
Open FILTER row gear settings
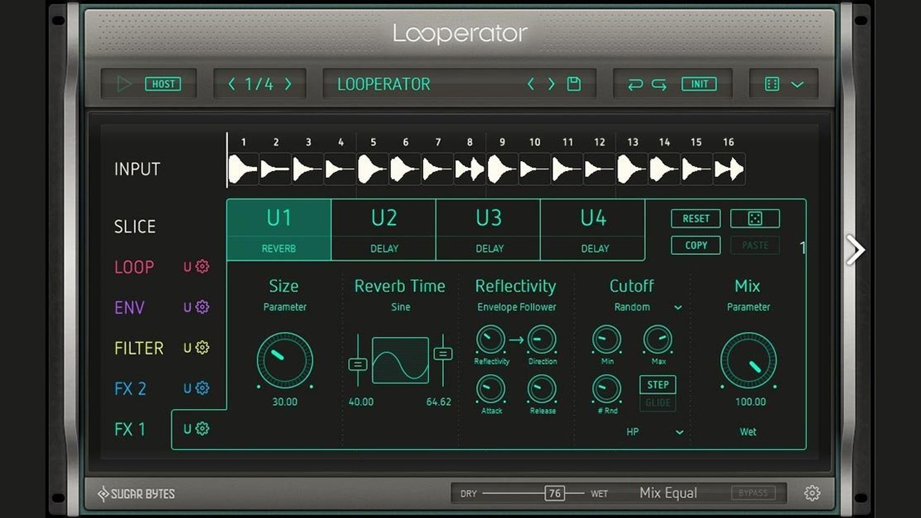[x=202, y=348]
